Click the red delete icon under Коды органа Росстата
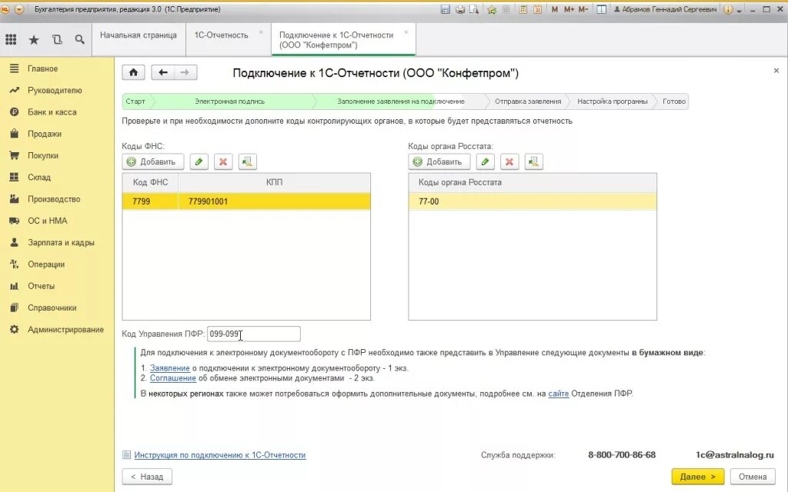Viewport: 788px width, 492px height. (x=509, y=161)
